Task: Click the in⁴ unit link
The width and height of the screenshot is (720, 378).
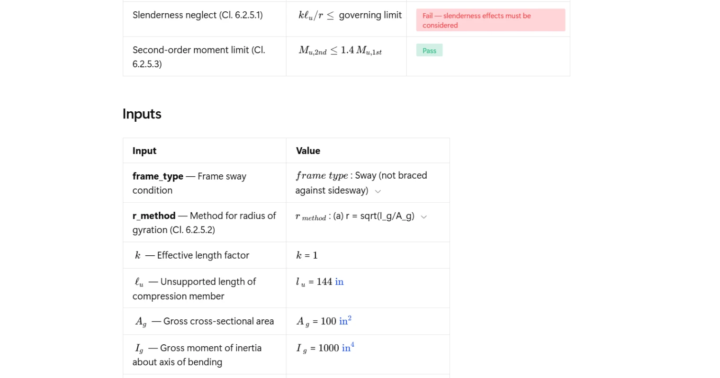Action: 348,348
